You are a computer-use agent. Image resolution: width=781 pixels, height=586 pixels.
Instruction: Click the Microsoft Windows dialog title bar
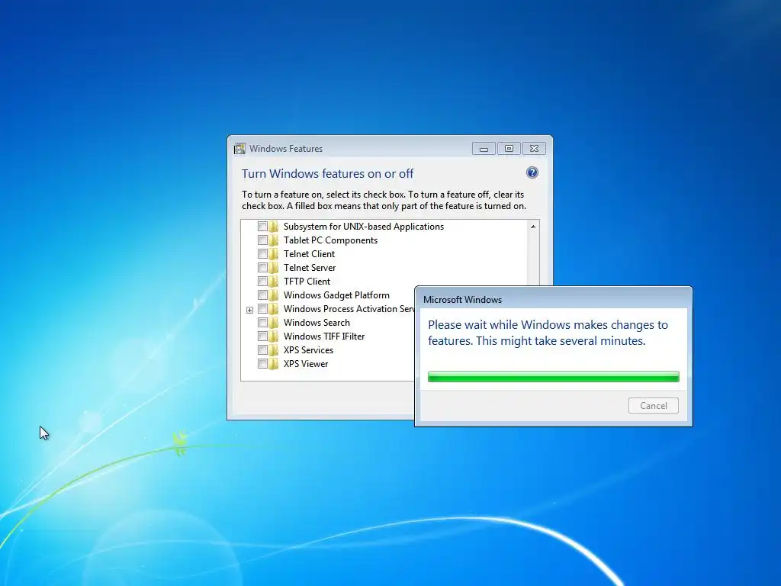point(554,299)
